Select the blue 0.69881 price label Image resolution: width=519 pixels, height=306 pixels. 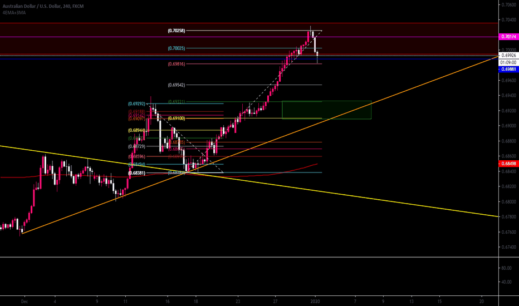point(508,69)
